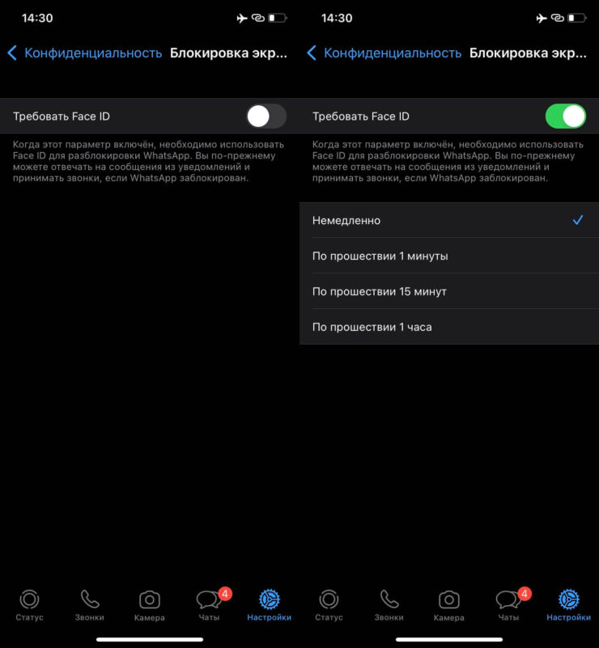The width and height of the screenshot is (599, 648).
Task: Choose По прошествии 15 минут
Action: 449,291
